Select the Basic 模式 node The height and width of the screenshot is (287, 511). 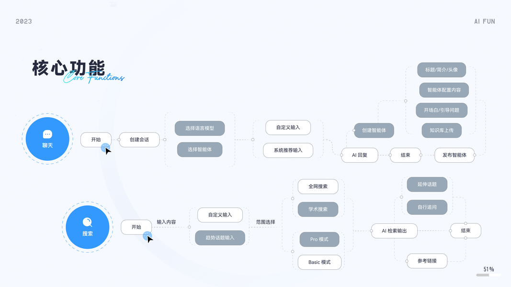(x=319, y=262)
